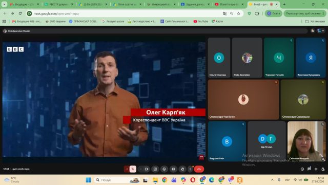The width and height of the screenshot is (328, 185).
Task: Toggle the muted microphone button
Action: [133, 169]
